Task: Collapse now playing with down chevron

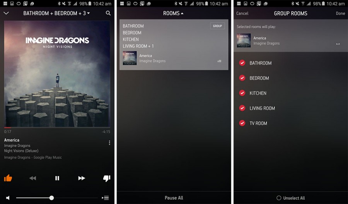Action: click(6, 13)
